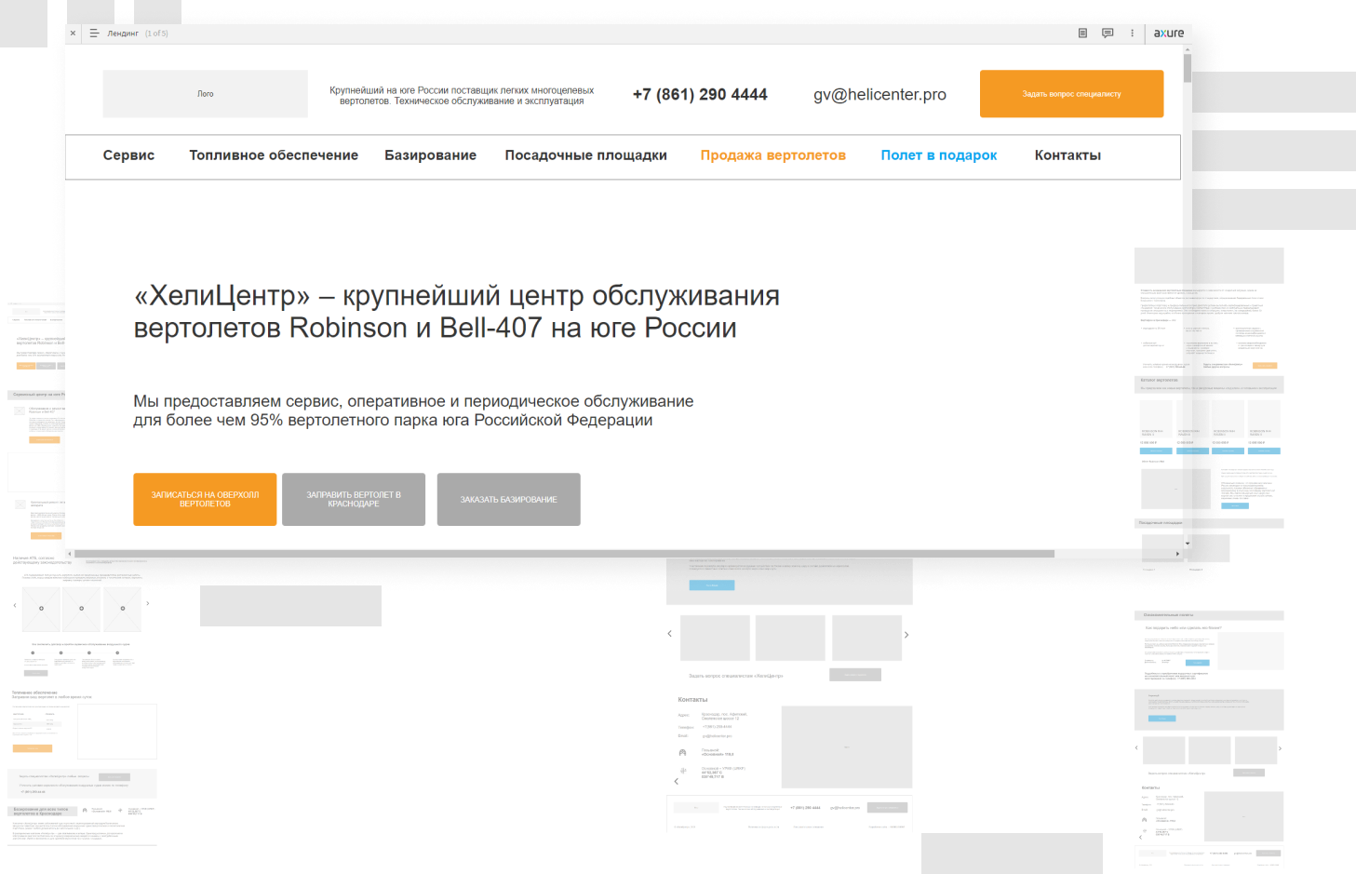Open the Axure pages list menu icon
Screen dimensions: 1356x874
click(94, 34)
